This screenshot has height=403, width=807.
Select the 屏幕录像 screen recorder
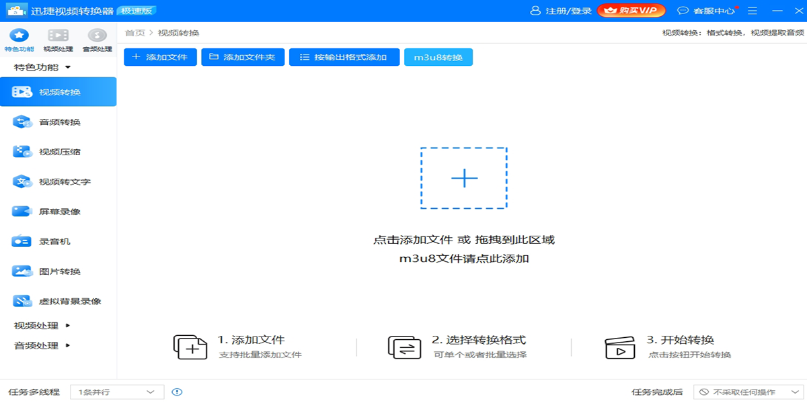59,212
